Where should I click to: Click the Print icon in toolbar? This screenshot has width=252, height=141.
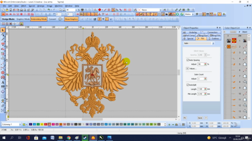(x=21, y=10)
